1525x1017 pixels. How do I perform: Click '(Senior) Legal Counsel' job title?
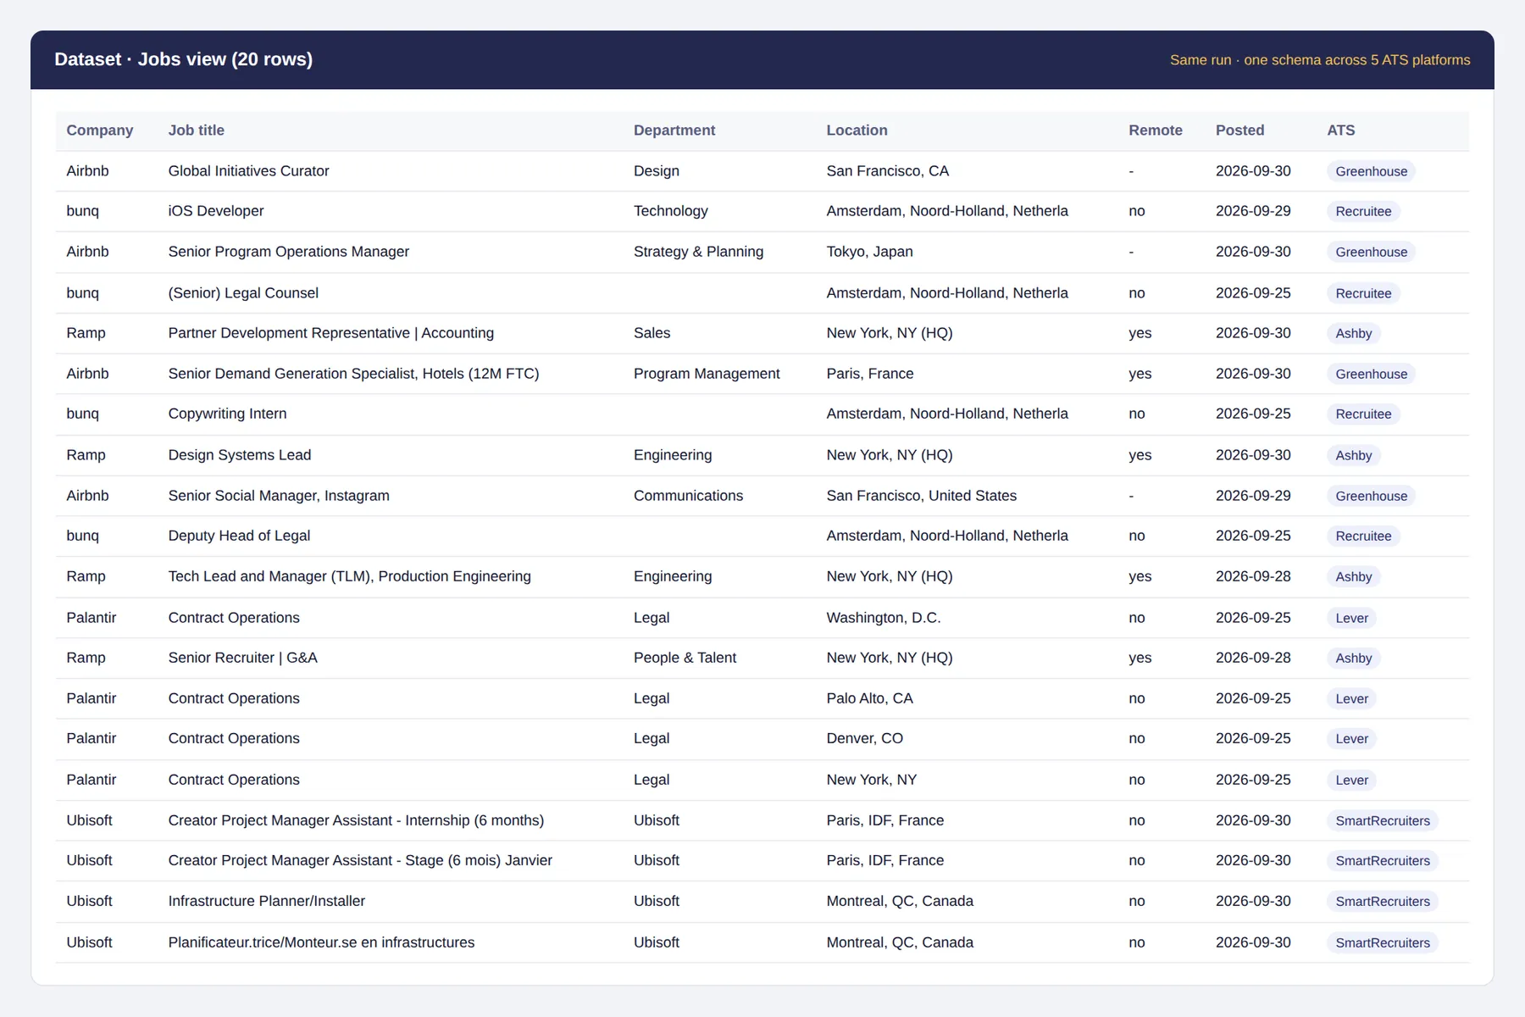(x=243, y=293)
